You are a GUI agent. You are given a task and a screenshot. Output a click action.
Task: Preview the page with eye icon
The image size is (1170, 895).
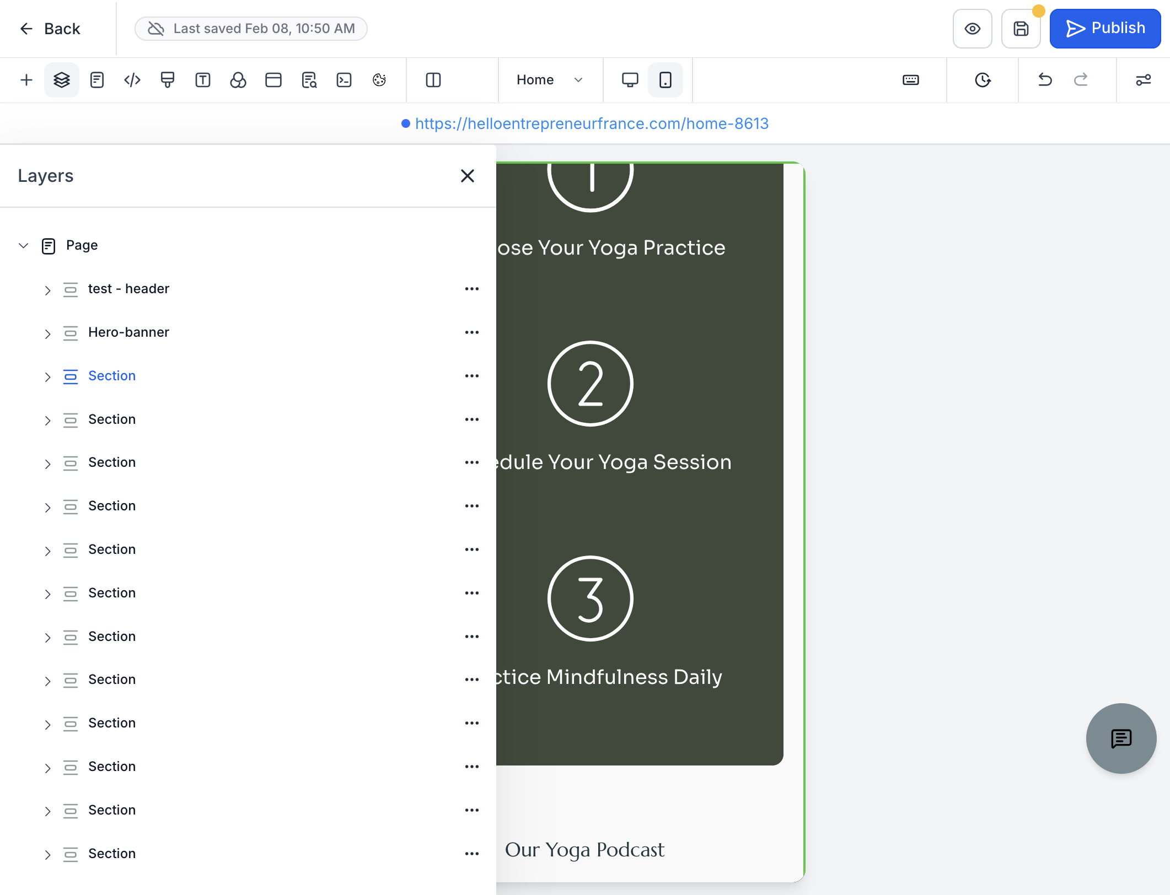[x=973, y=29]
